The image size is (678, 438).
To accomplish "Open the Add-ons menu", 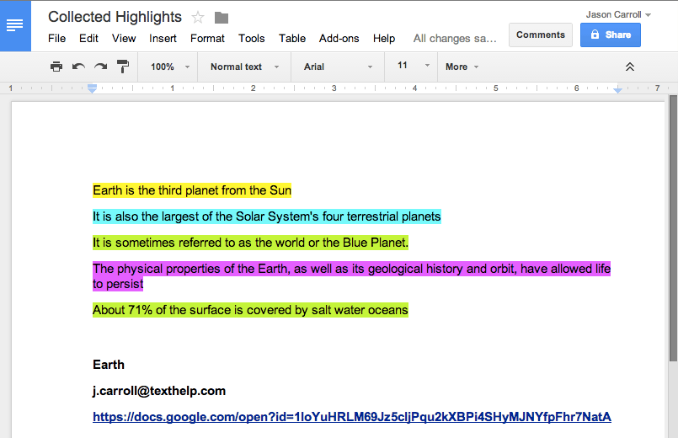I will (339, 38).
